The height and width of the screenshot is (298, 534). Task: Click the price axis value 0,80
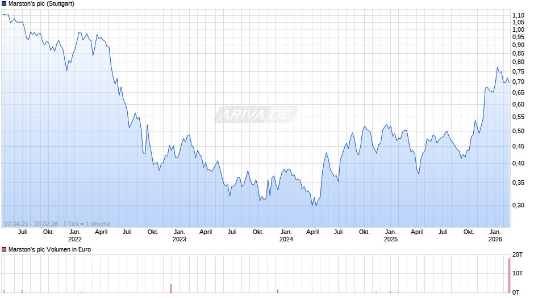[518, 62]
